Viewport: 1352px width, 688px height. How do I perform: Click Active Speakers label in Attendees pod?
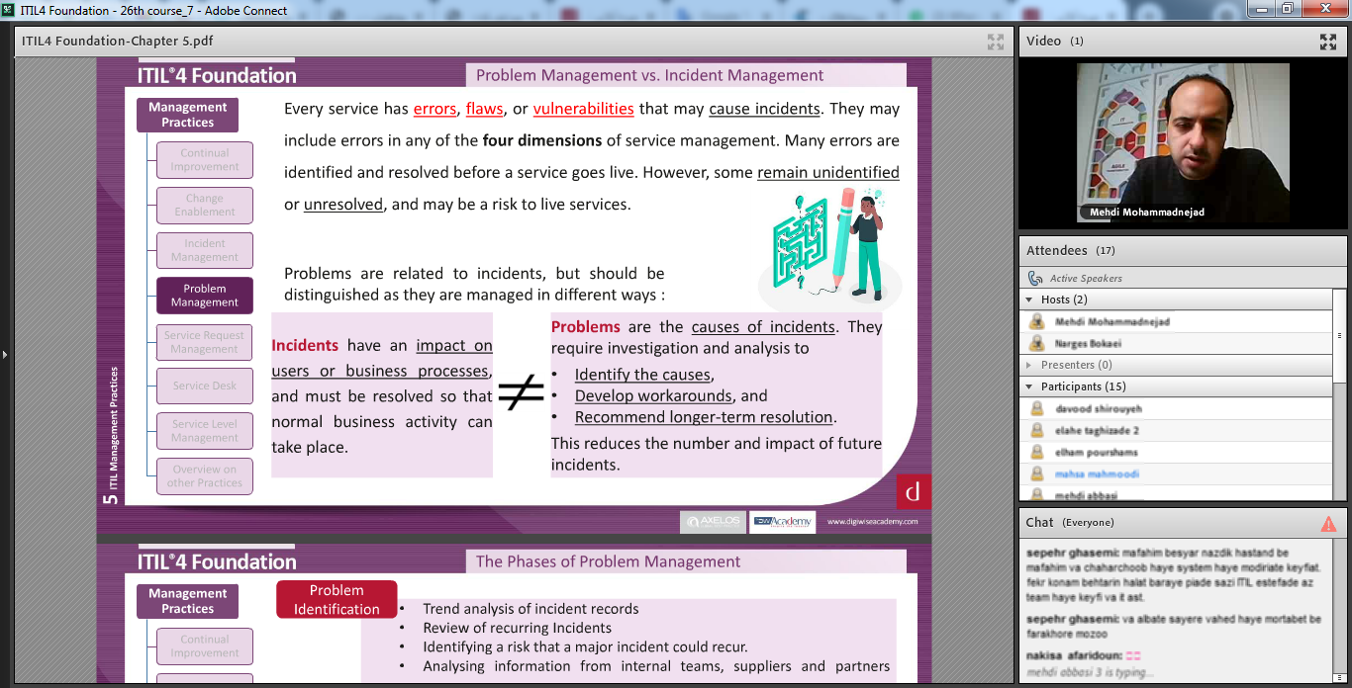(x=1086, y=279)
